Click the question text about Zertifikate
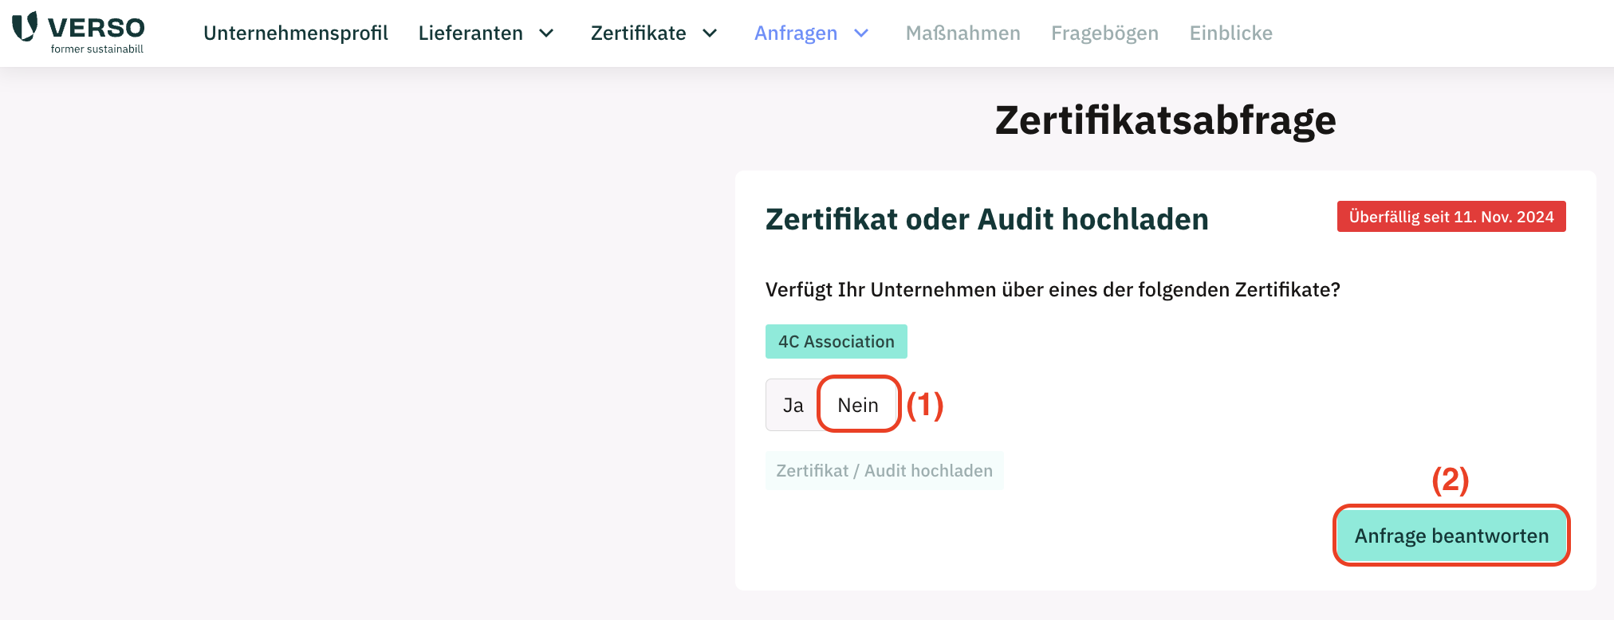This screenshot has width=1614, height=620. click(x=1053, y=289)
